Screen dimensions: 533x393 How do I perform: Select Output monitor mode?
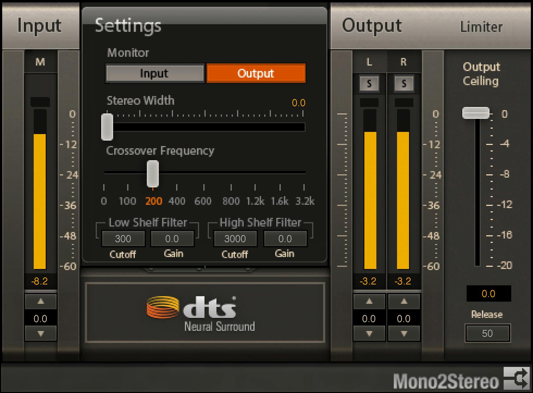(256, 73)
